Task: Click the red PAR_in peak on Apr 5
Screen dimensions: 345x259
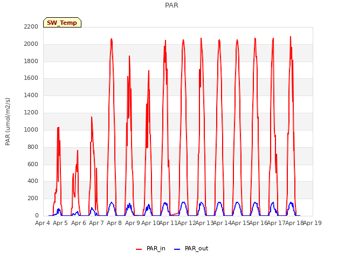Action: (58, 127)
